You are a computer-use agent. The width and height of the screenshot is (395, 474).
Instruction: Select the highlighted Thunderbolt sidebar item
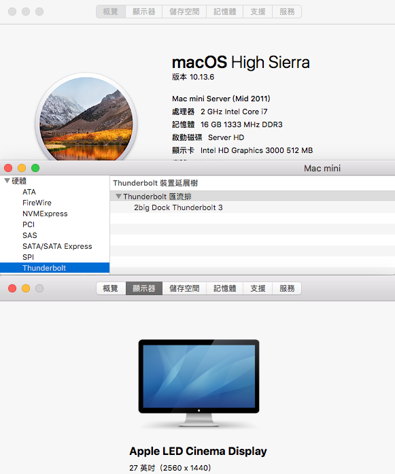(x=54, y=268)
